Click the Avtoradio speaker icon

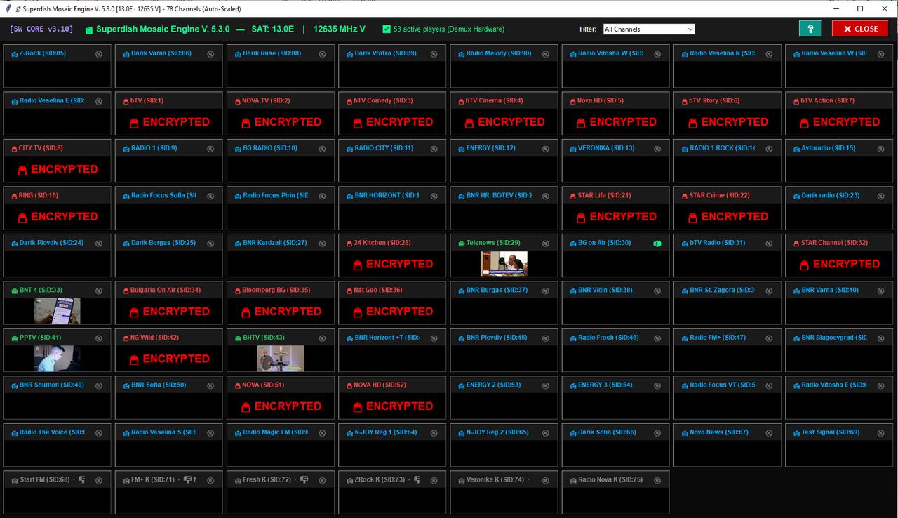(881, 149)
